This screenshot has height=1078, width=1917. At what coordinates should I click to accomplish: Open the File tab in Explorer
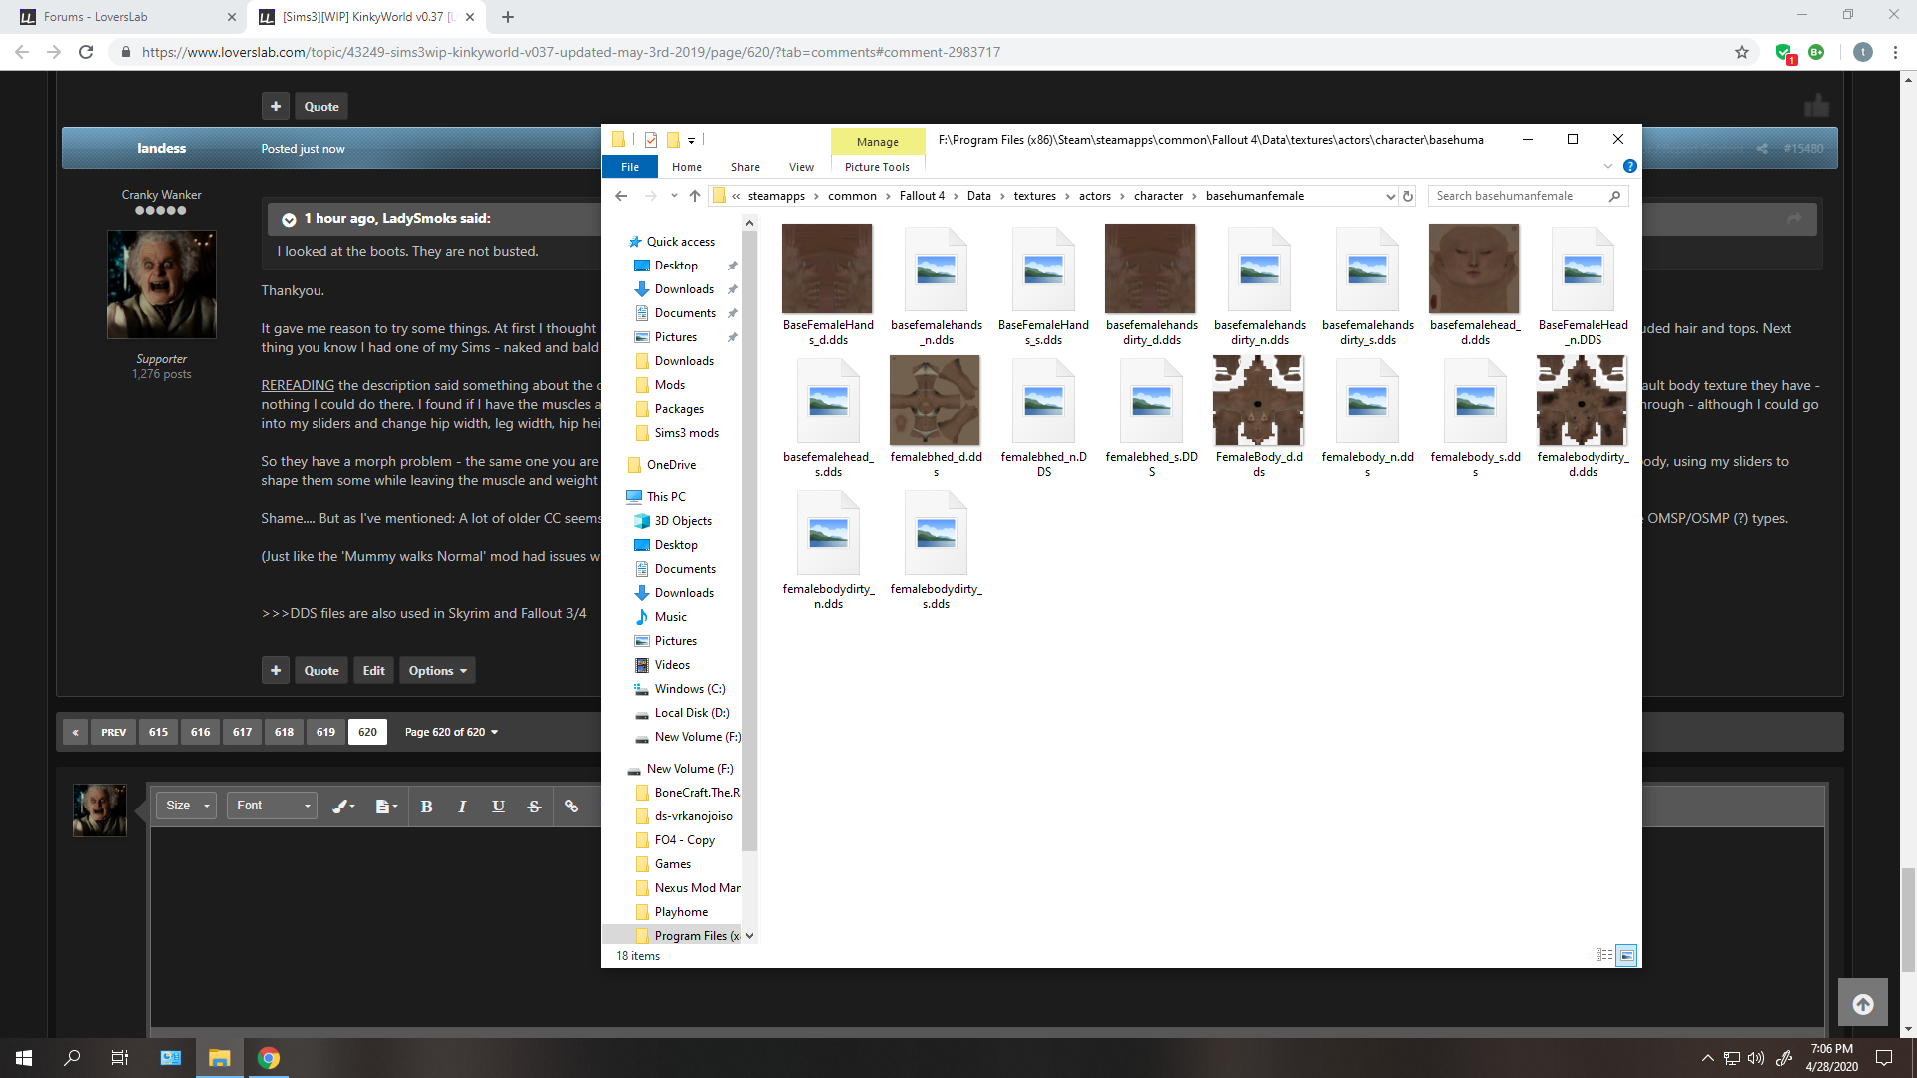[x=630, y=167]
